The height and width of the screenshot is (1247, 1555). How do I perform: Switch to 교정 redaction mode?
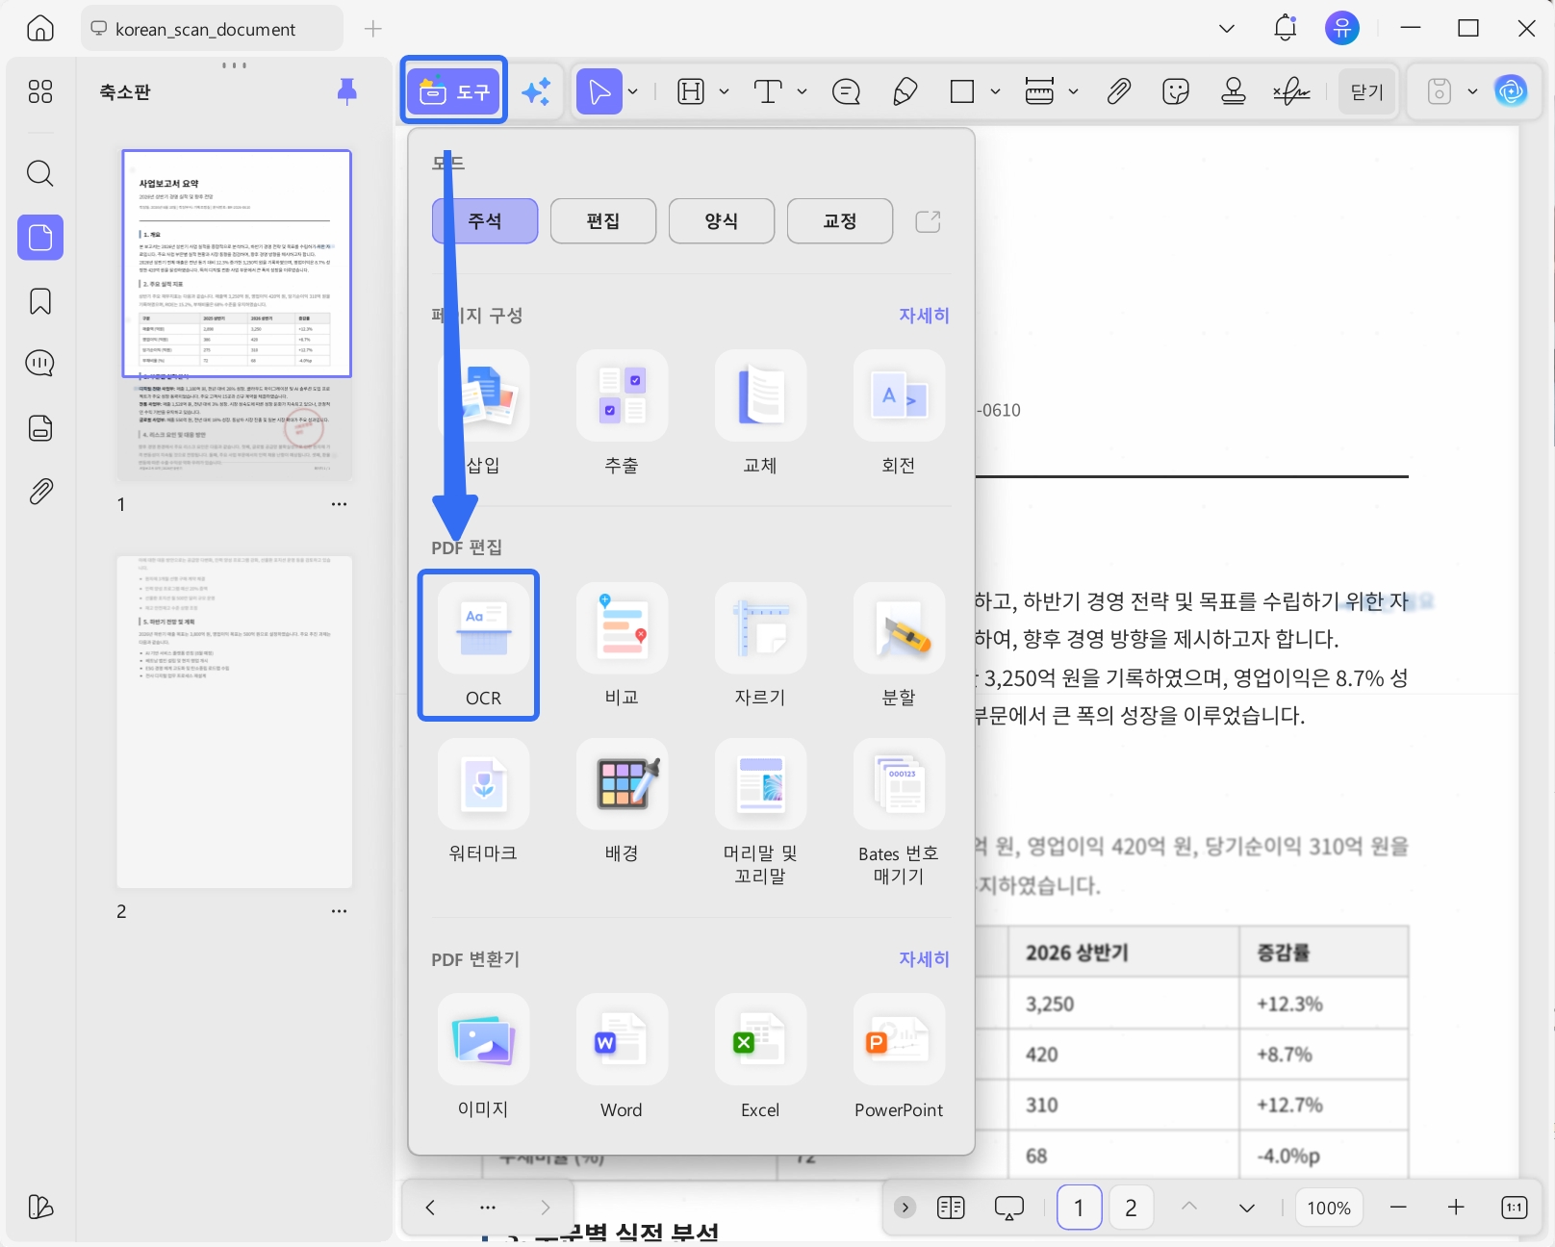(x=840, y=221)
